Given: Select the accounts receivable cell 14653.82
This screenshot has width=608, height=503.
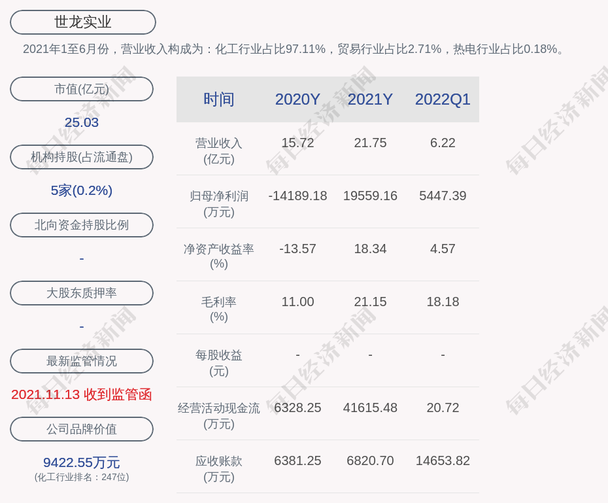Looking at the screenshot, I should (443, 460).
